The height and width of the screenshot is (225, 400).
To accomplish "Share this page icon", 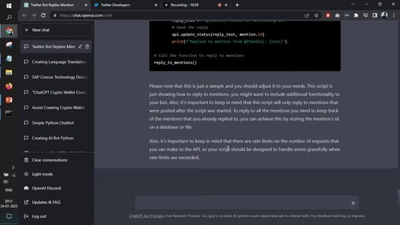I will click(307, 15).
